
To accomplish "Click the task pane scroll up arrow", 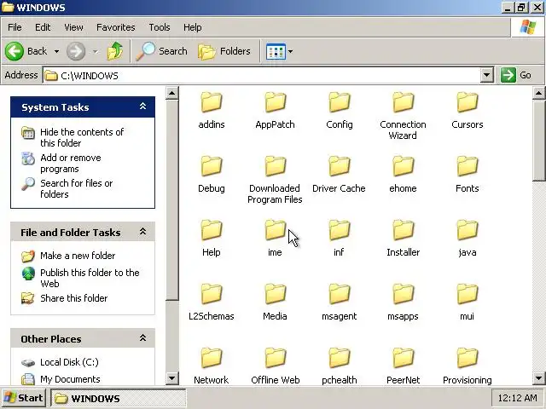I will (x=172, y=93).
